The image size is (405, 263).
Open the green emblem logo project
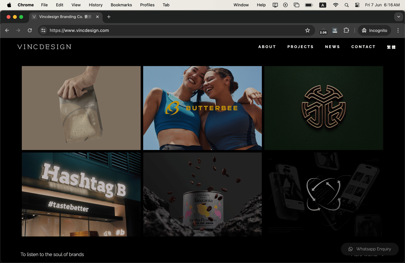click(x=324, y=108)
